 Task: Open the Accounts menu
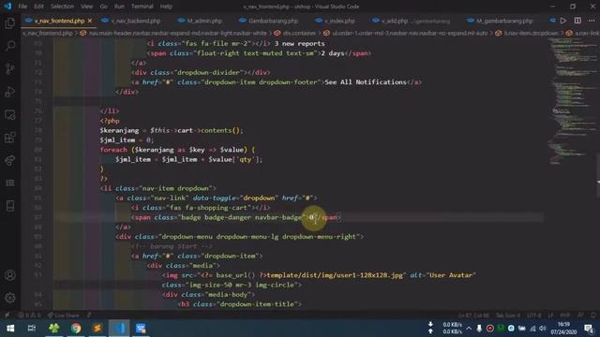tap(10, 275)
